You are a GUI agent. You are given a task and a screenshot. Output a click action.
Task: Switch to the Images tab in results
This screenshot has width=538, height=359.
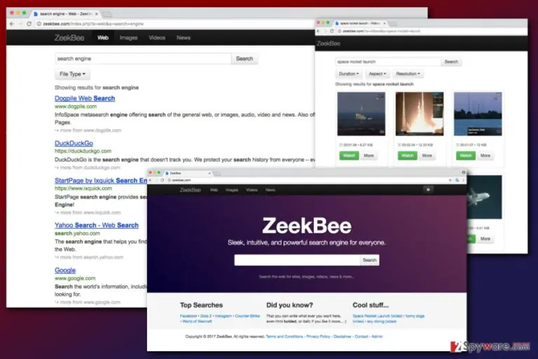click(129, 38)
